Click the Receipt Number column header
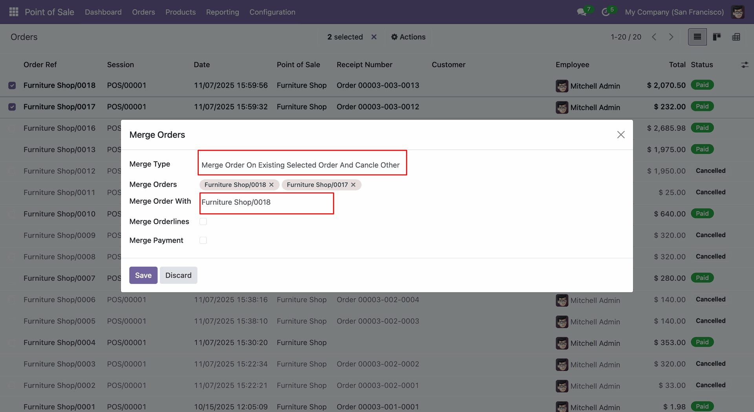The image size is (754, 412). (x=364, y=65)
